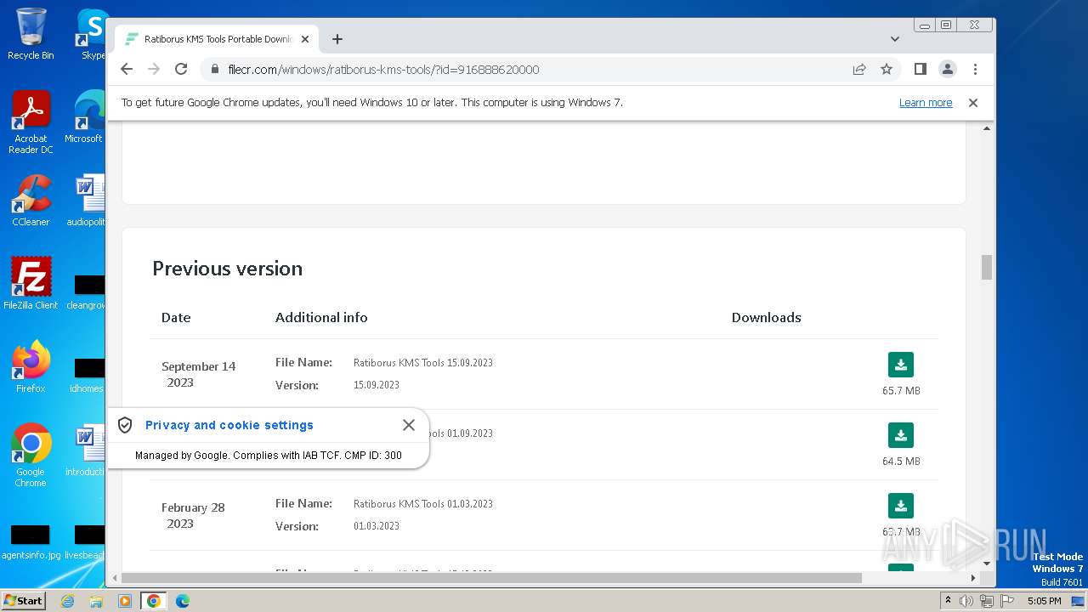1088x612 pixels.
Task: Select the agentsinfo.jpg file on desktop
Action: [x=31, y=544]
